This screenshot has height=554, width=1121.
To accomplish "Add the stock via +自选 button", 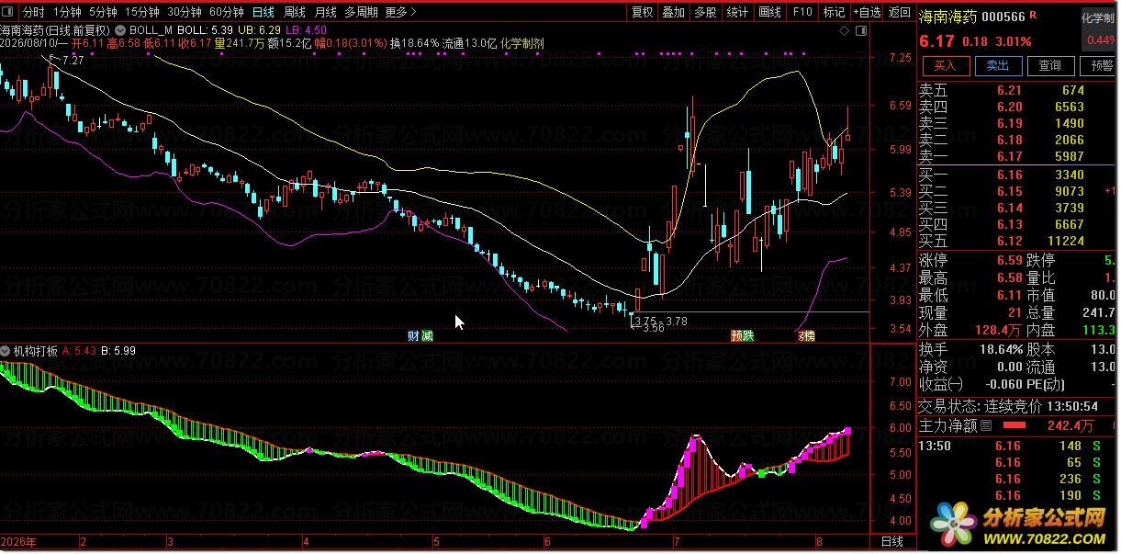I will click(867, 12).
